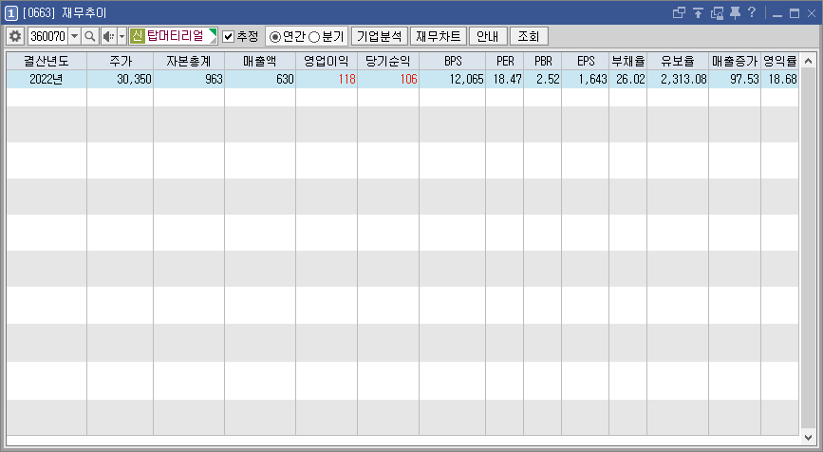823x452 pixels.
Task: Click the 주가 column header
Action: click(x=121, y=61)
